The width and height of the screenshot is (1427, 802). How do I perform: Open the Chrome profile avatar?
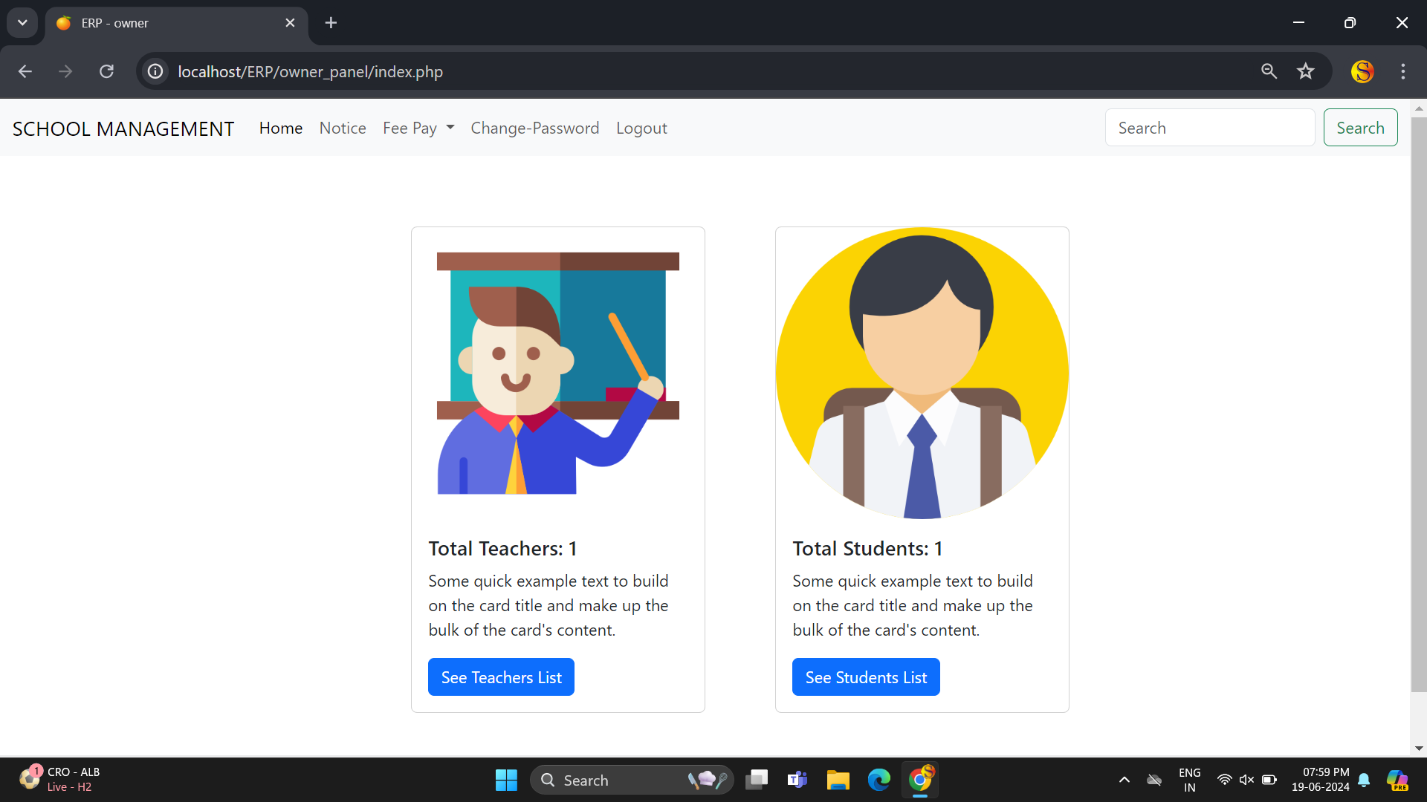[x=1362, y=71]
